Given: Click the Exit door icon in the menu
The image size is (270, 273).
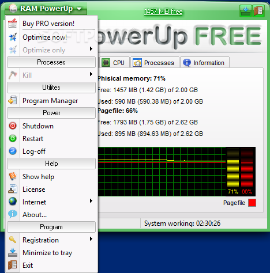Looking at the screenshot, I should (x=13, y=265).
